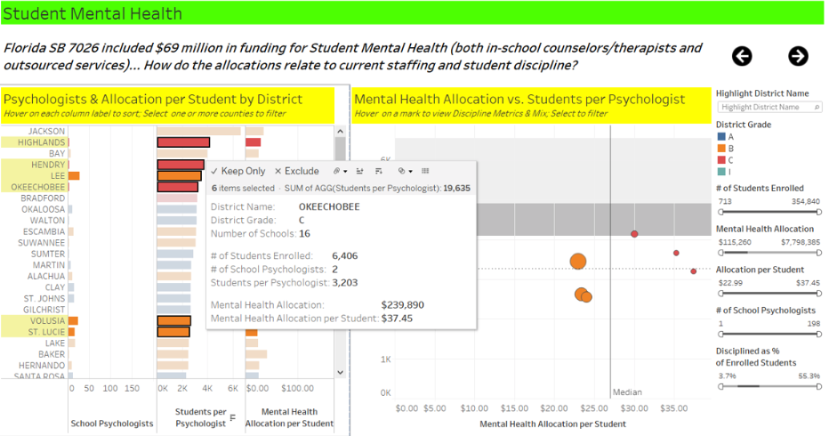Click the Allocation per Student slider left handle
The height and width of the screenshot is (444, 829).
[x=720, y=294]
